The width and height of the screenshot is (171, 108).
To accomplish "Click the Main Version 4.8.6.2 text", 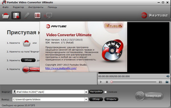I will click(x=64, y=40).
